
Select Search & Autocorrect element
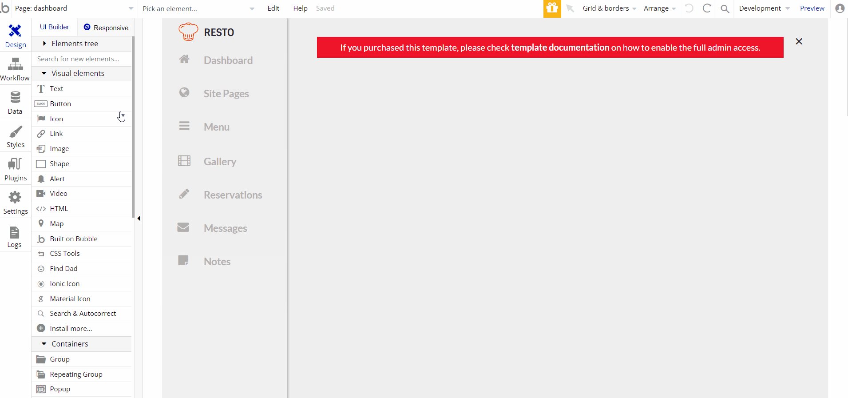point(82,314)
